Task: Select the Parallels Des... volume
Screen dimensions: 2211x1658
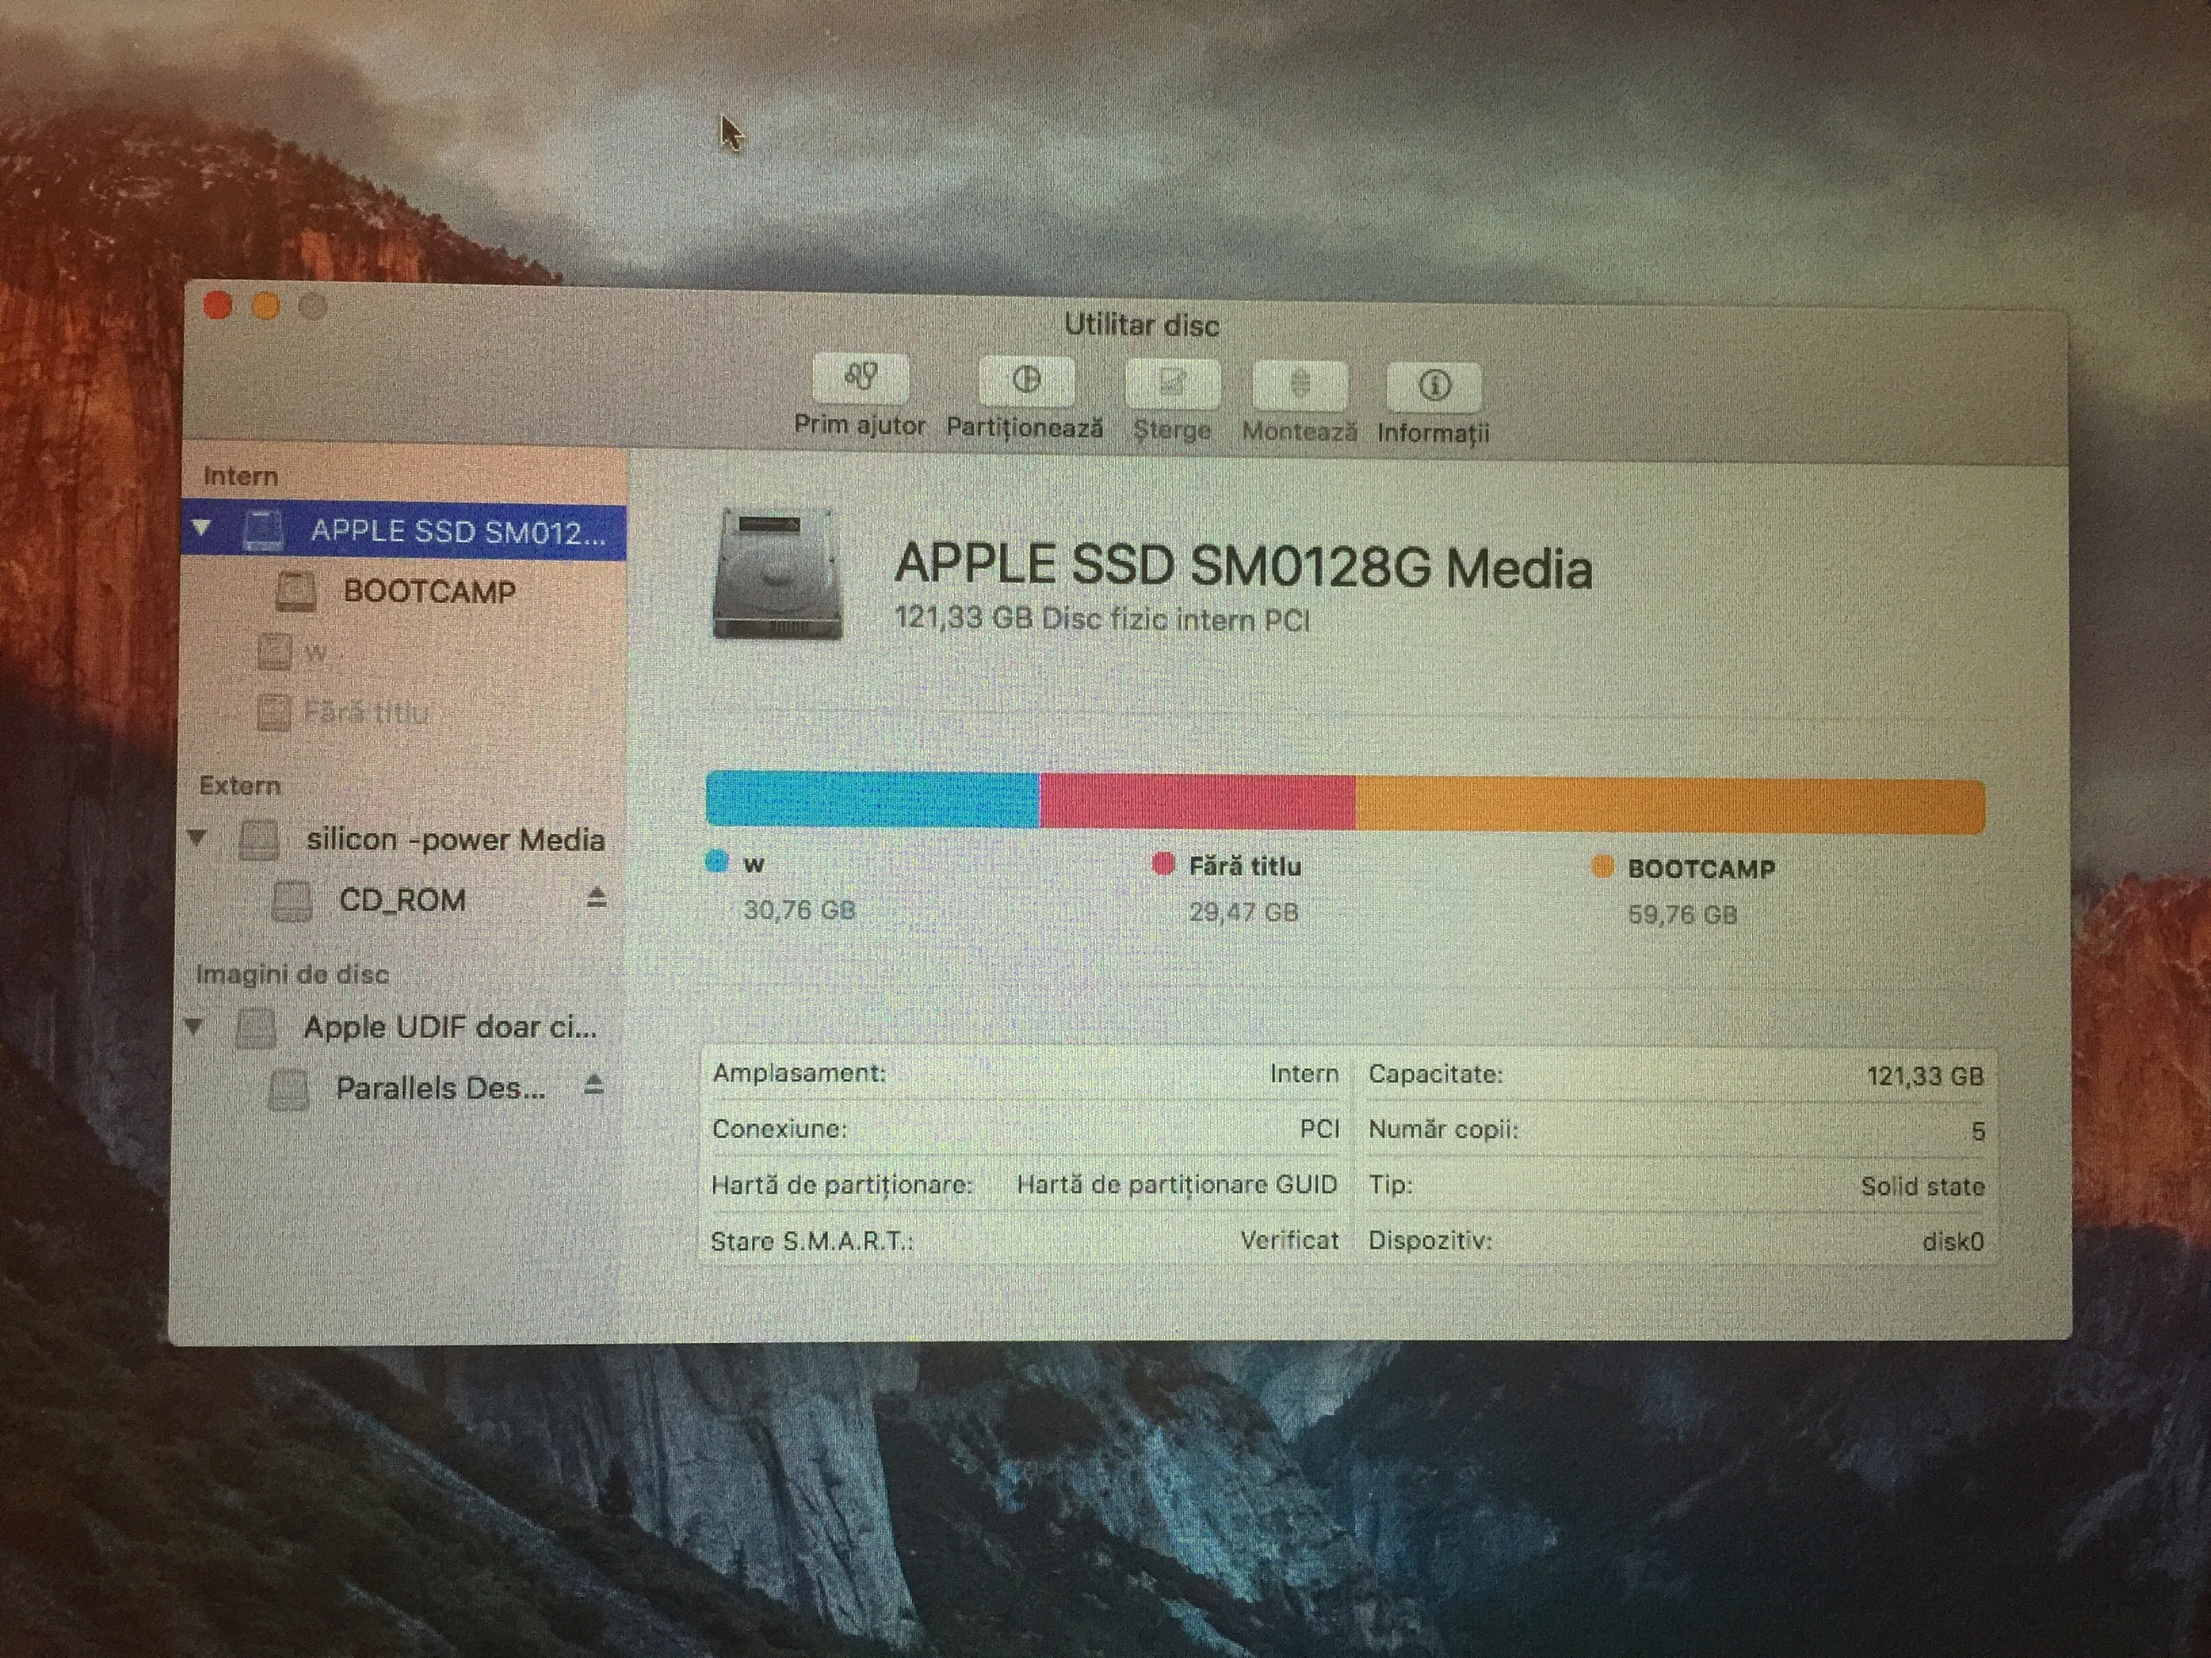Action: [x=441, y=1088]
